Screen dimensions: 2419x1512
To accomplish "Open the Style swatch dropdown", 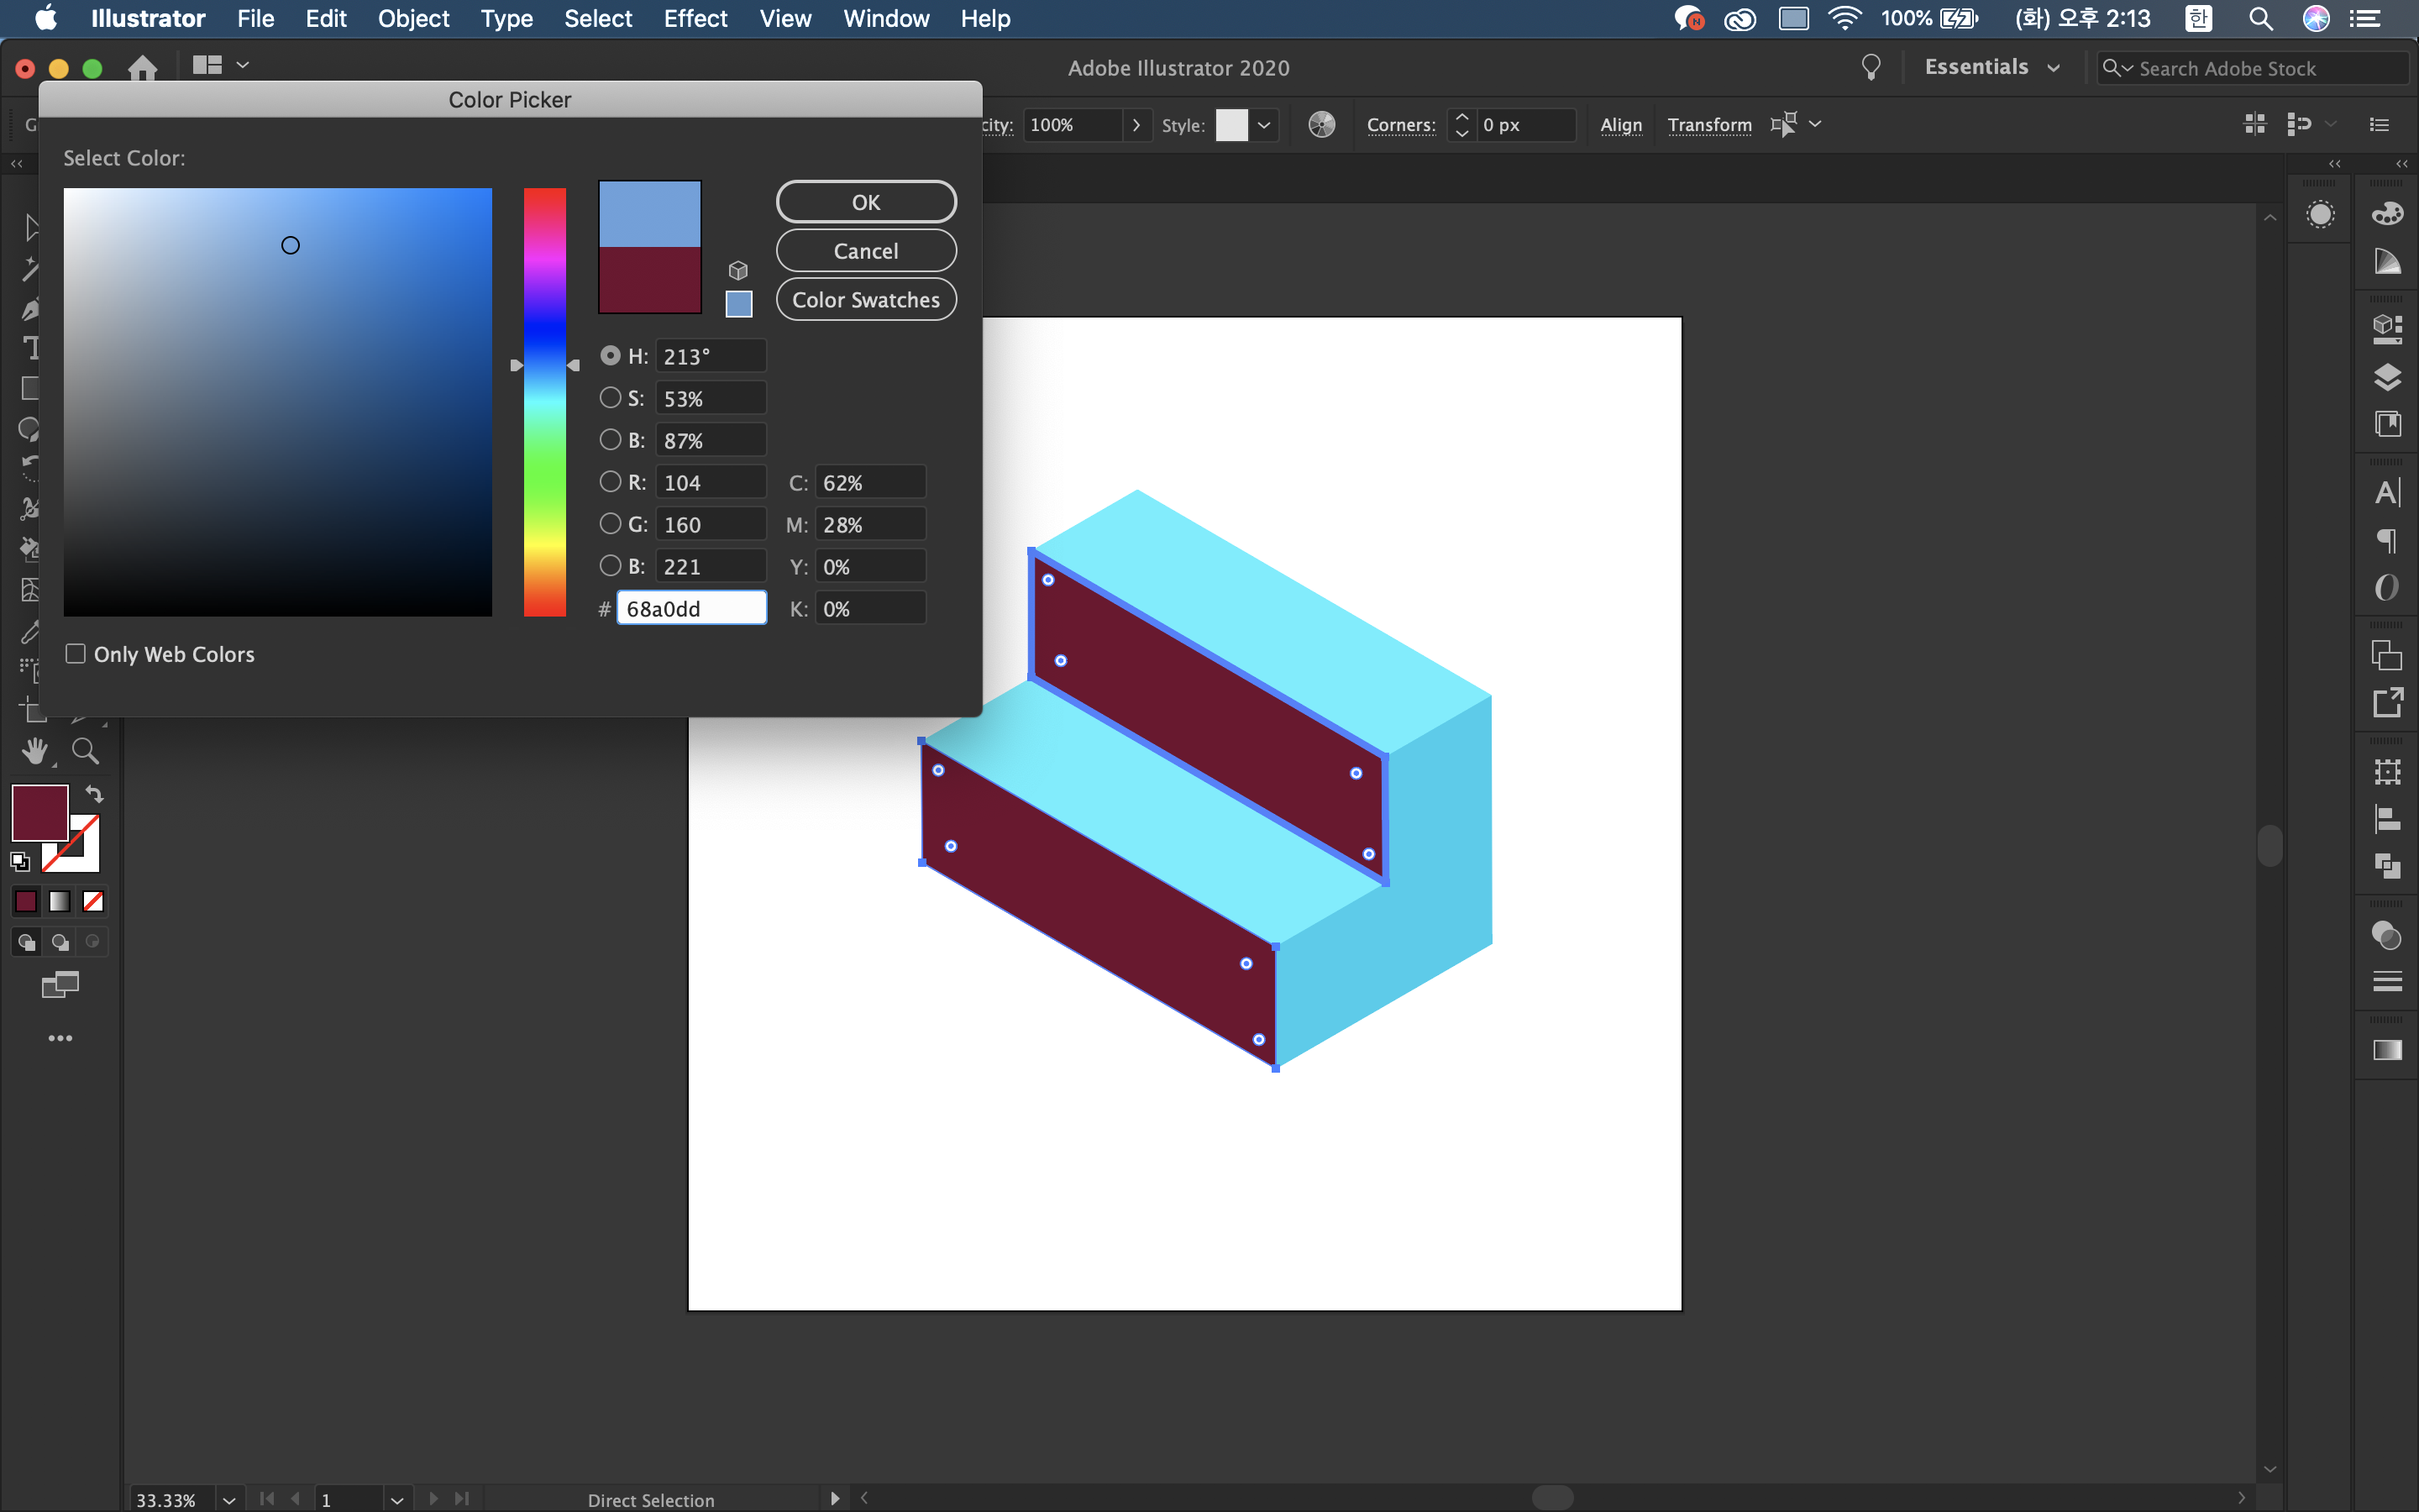I will point(1264,125).
